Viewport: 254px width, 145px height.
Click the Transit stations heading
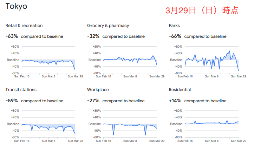(21, 90)
